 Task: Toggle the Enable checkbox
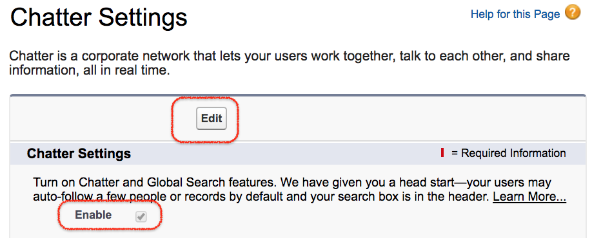[x=141, y=217]
